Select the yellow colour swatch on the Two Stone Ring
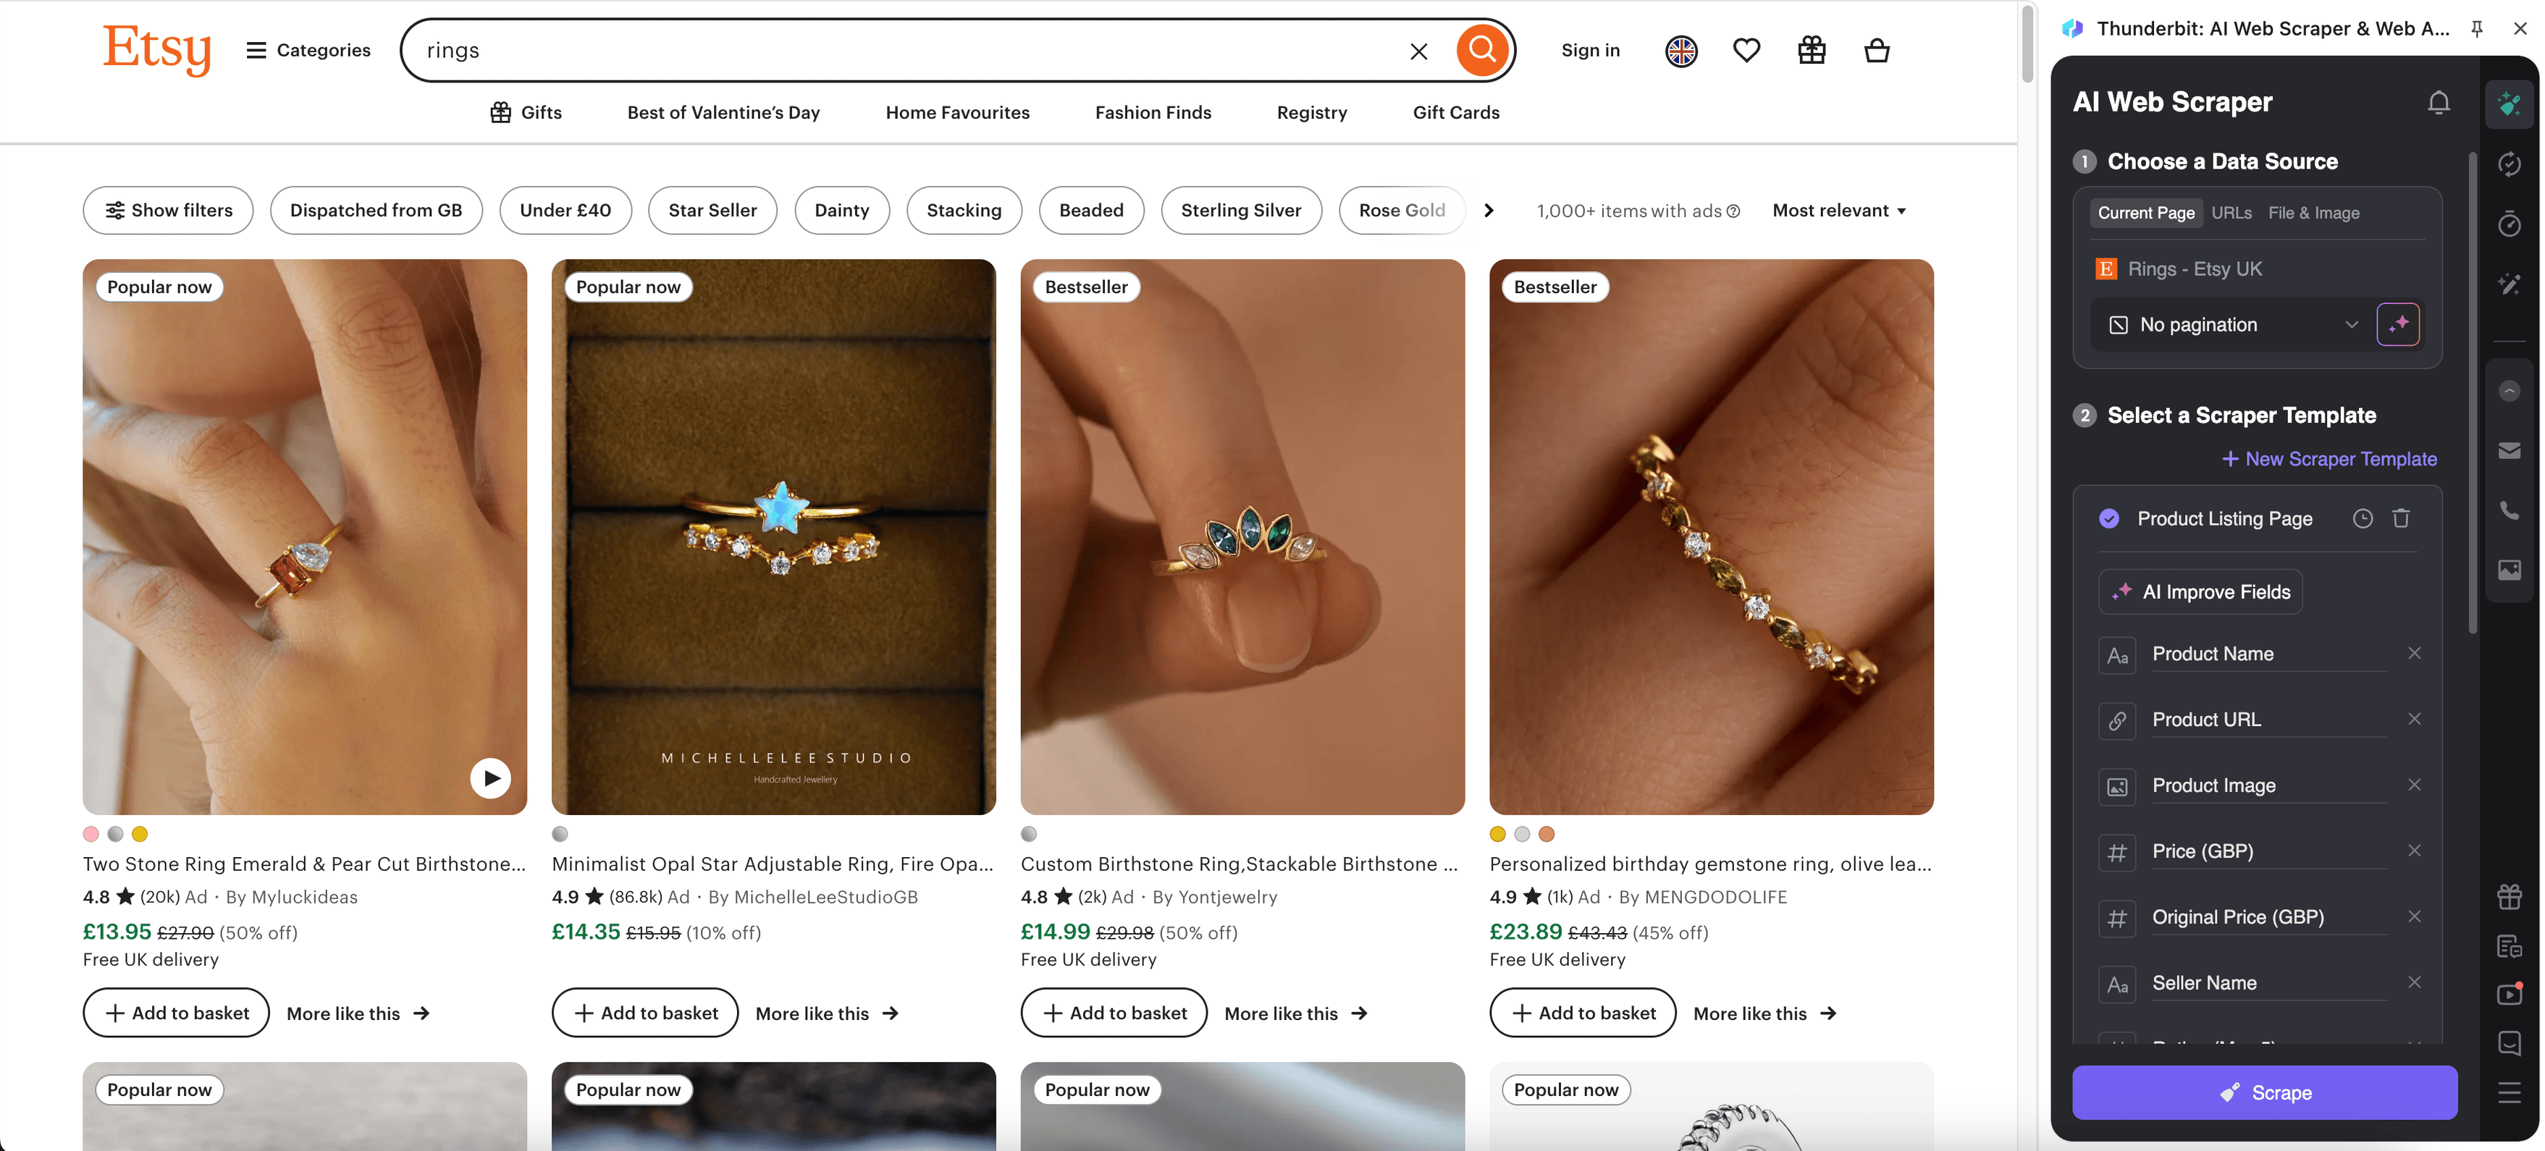 [x=139, y=834]
